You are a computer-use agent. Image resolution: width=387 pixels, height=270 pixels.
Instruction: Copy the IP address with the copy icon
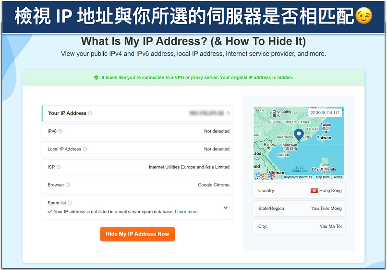coord(228,114)
